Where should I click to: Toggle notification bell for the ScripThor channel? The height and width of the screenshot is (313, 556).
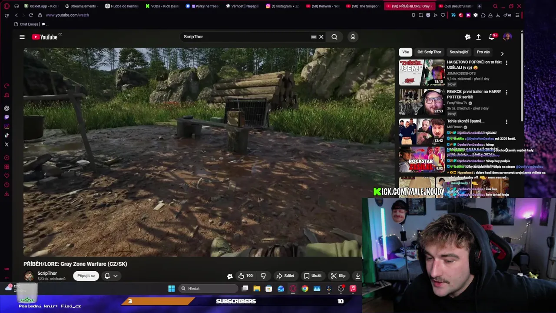[107, 276]
